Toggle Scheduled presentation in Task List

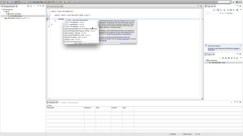coord(221,10)
